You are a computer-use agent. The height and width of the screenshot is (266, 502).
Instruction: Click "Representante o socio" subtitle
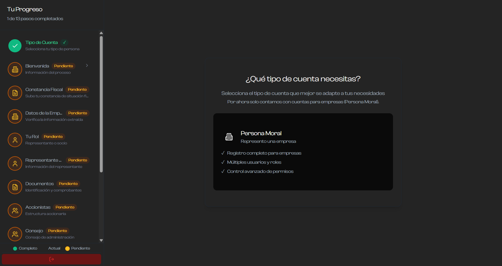[46, 143]
